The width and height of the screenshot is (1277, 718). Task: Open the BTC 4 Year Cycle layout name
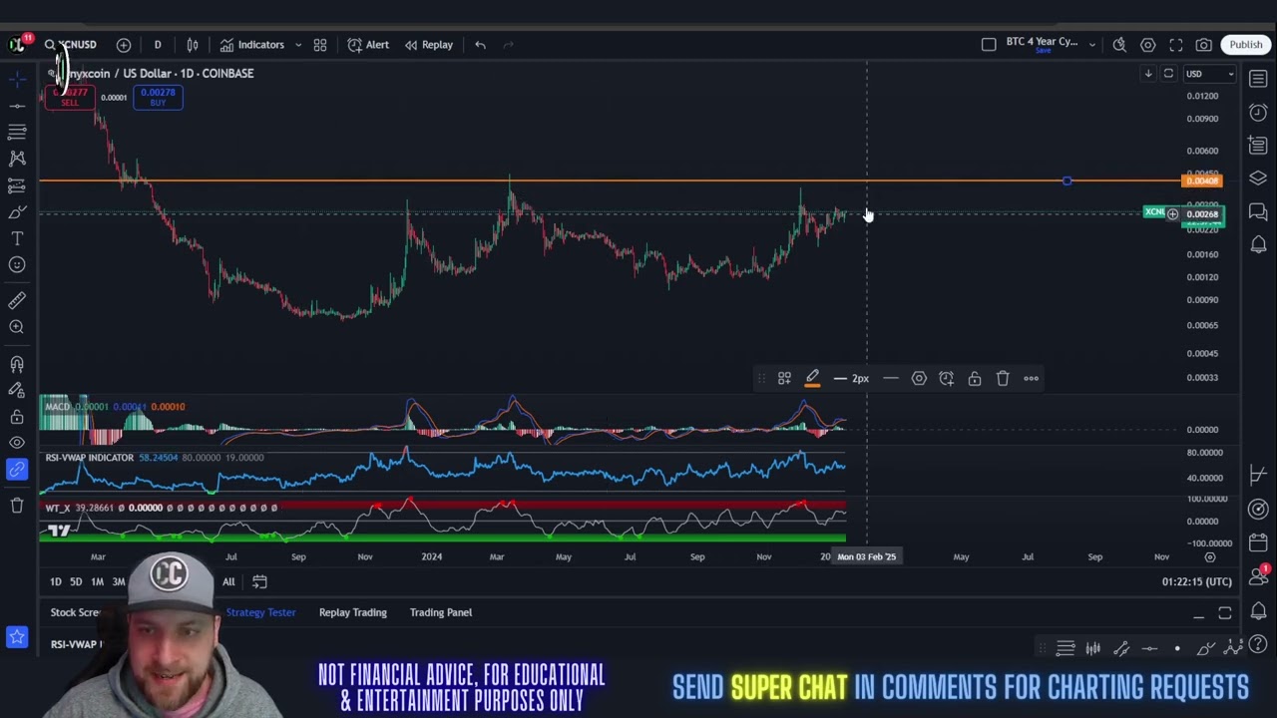click(1042, 44)
